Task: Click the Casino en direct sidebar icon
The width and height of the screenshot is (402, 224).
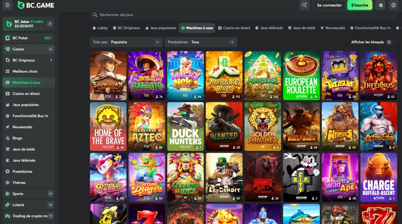Action: (x=7, y=94)
